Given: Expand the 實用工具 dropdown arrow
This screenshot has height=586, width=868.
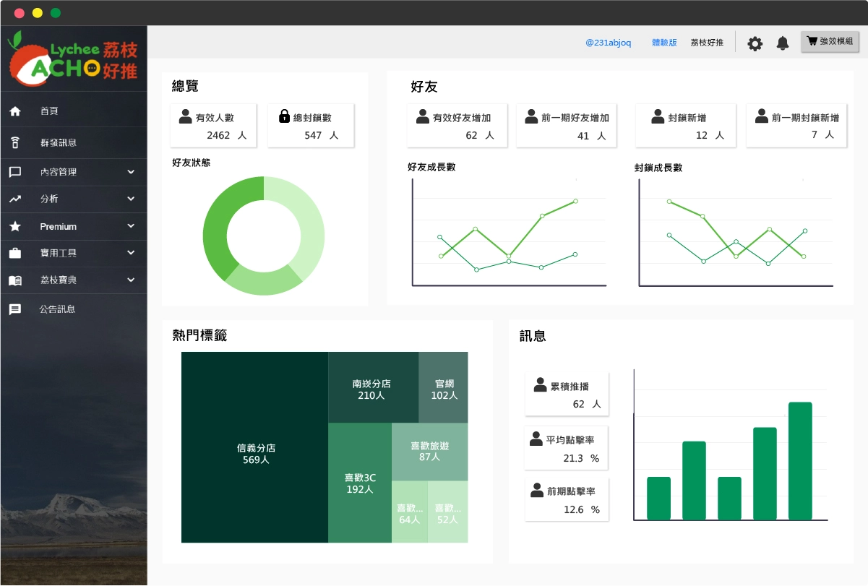Looking at the screenshot, I should (131, 253).
